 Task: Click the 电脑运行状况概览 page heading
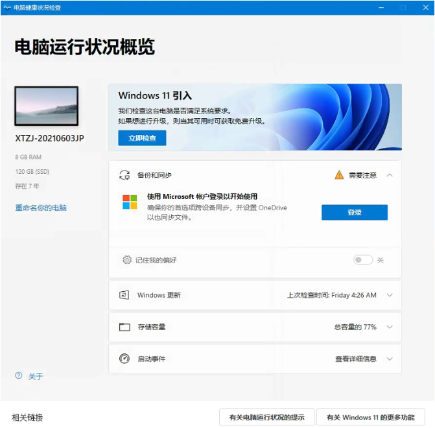pyautogui.click(x=85, y=47)
